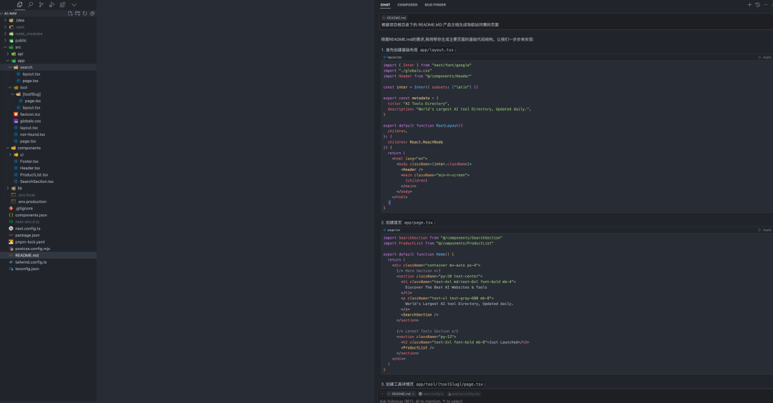Click README.md chip in chat message
This screenshot has height=403, width=773.
pyautogui.click(x=394, y=18)
